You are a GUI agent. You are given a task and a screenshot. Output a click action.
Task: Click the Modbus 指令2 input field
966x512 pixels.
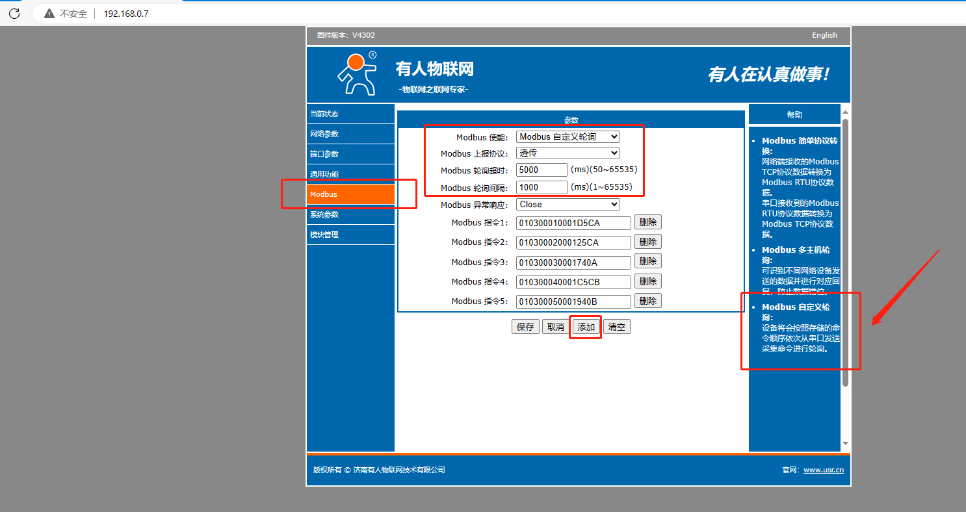(x=574, y=242)
